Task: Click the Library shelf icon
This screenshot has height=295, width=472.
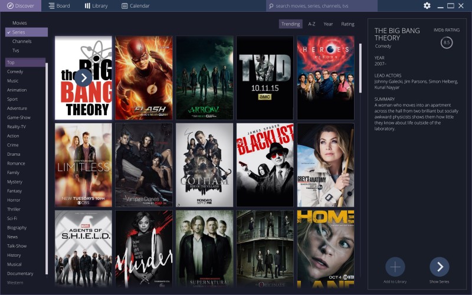Action: [87, 6]
